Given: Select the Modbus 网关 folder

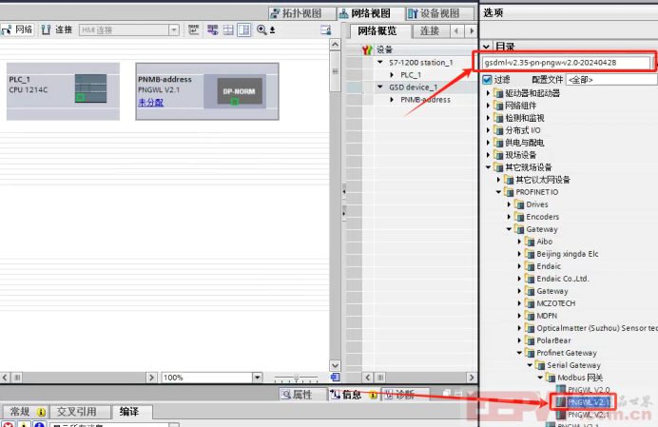Looking at the screenshot, I should (x=579, y=378).
